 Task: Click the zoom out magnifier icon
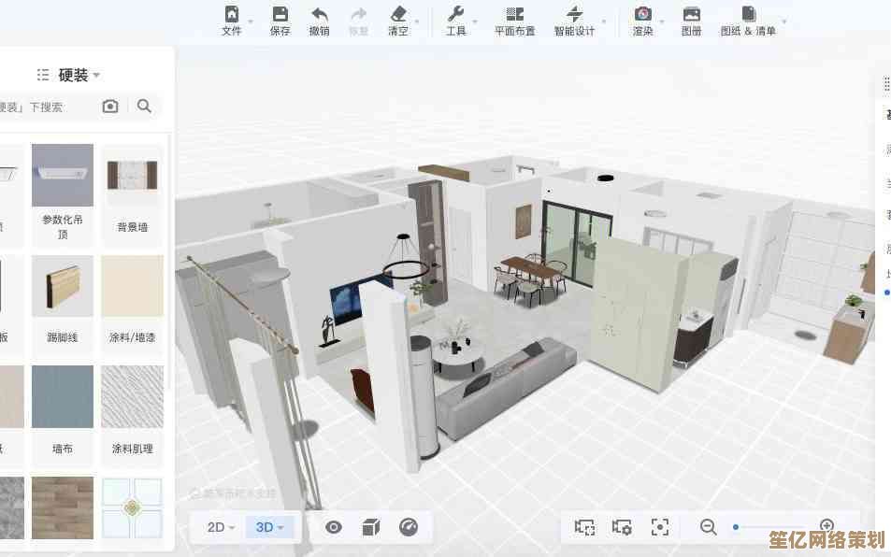click(708, 527)
